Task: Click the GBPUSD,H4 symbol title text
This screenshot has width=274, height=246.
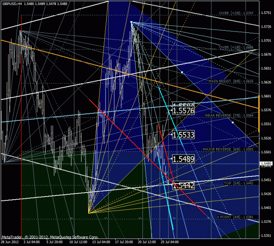Action: click(x=12, y=4)
